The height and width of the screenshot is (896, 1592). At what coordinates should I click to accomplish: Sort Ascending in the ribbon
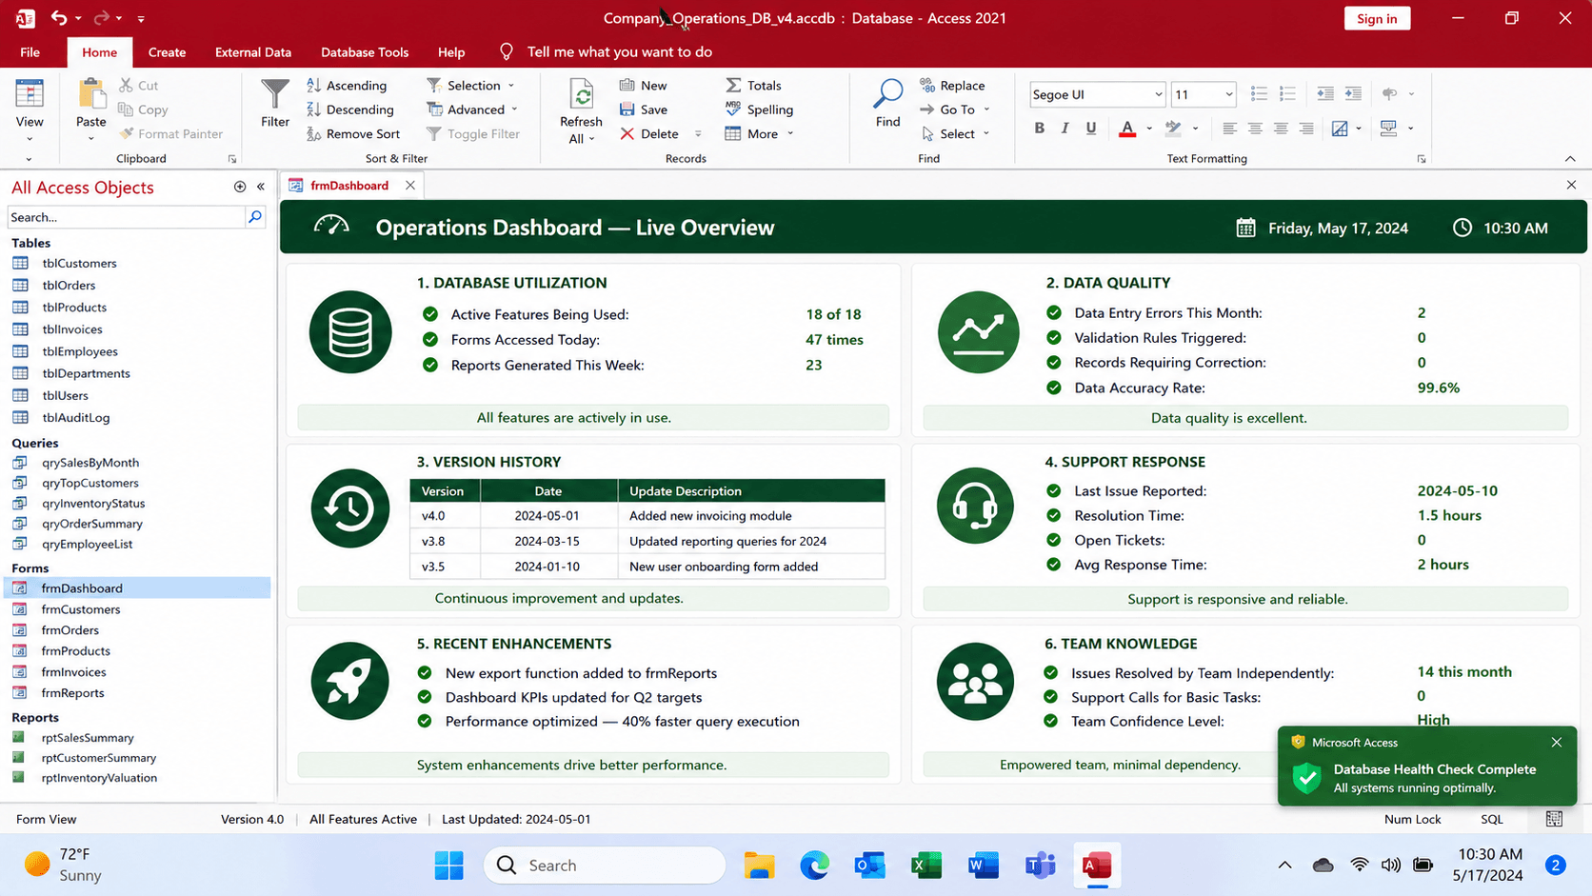click(x=348, y=85)
